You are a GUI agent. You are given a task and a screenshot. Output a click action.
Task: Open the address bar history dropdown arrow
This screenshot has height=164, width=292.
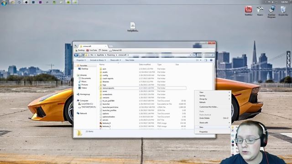click(190, 55)
